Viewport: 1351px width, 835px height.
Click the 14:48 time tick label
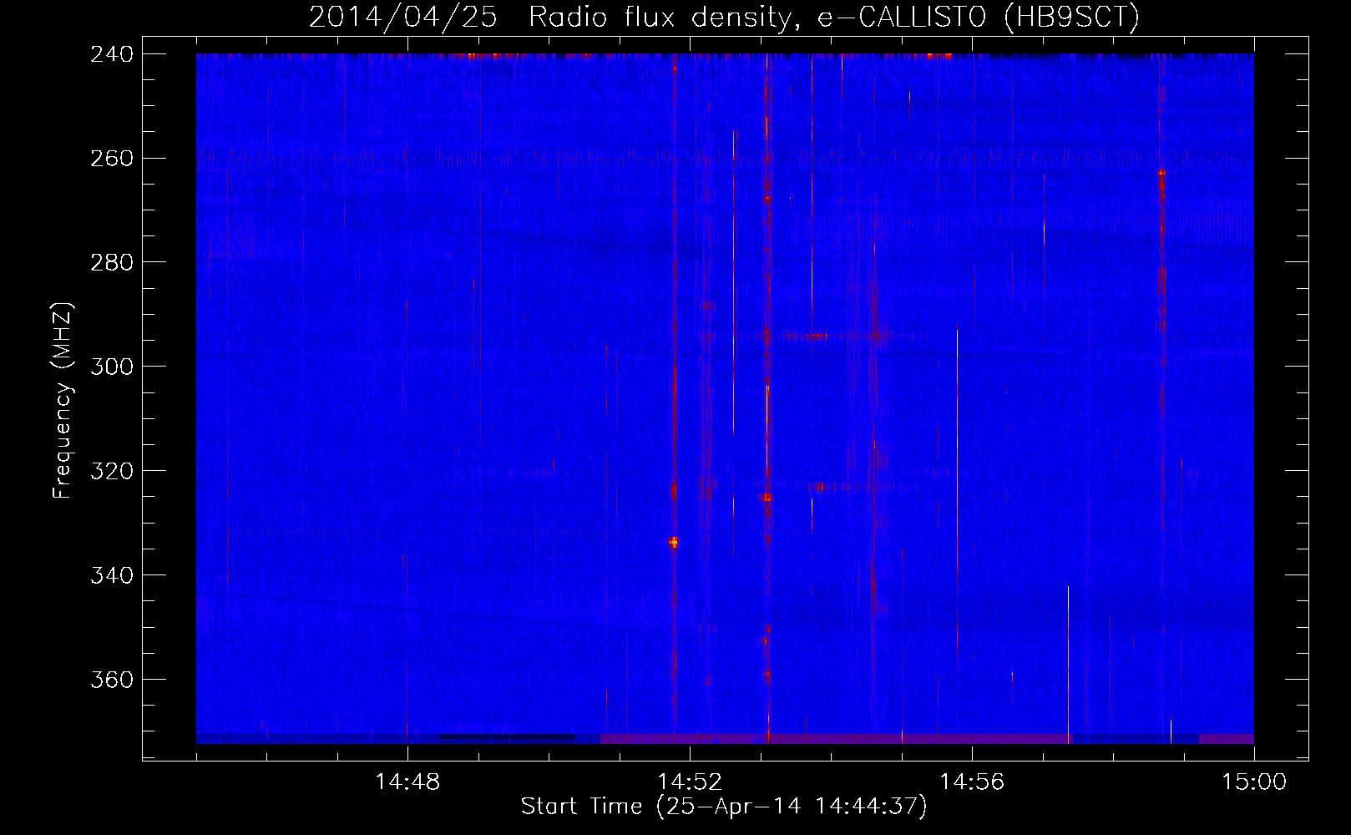click(x=407, y=782)
